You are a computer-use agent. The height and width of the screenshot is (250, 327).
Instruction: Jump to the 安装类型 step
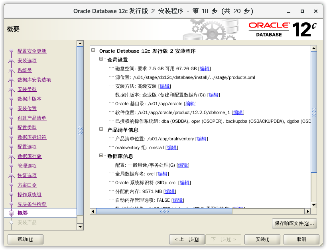(27, 89)
